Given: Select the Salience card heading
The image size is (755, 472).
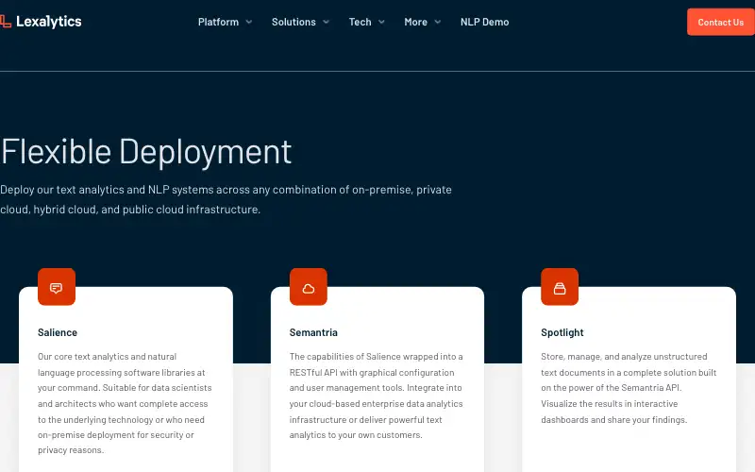Looking at the screenshot, I should (x=58, y=332).
